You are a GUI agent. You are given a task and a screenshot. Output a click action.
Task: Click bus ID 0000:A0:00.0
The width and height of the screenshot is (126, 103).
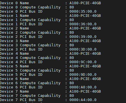point(83,87)
